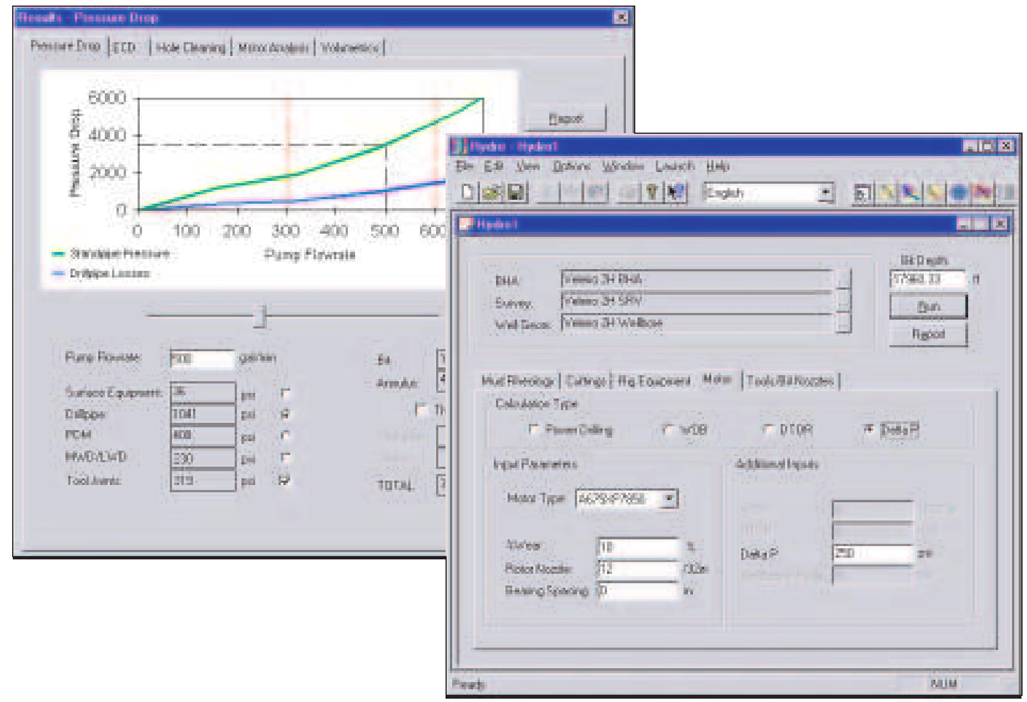Expand the English units dropdown
The width and height of the screenshot is (1027, 702).
(826, 193)
